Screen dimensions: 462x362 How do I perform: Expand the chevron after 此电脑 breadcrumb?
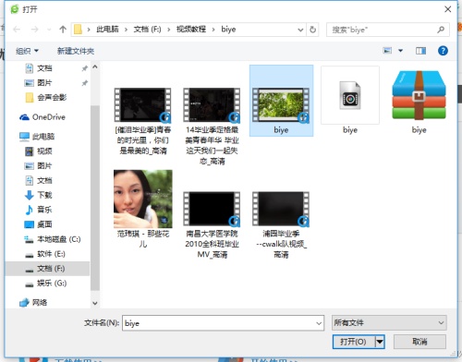(x=126, y=30)
